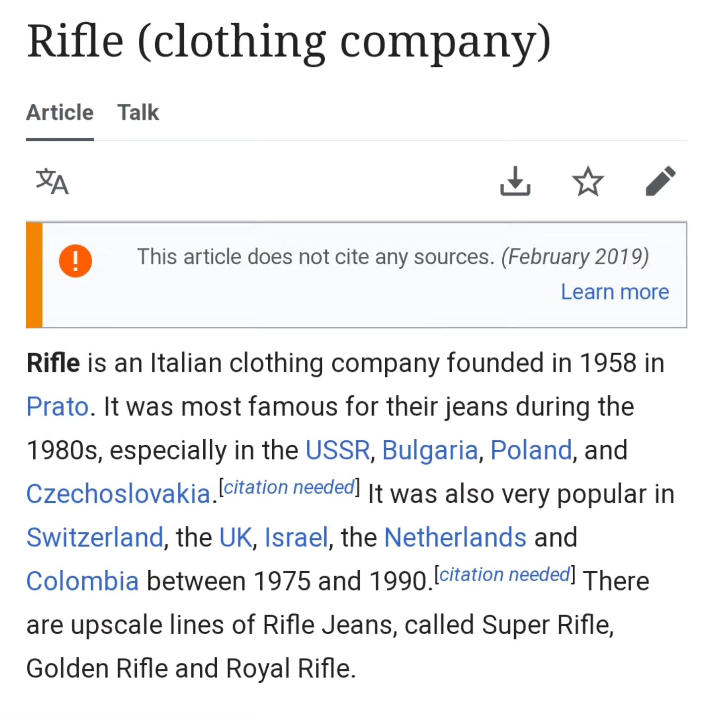
Task: Tap the download article icon
Action: (515, 181)
